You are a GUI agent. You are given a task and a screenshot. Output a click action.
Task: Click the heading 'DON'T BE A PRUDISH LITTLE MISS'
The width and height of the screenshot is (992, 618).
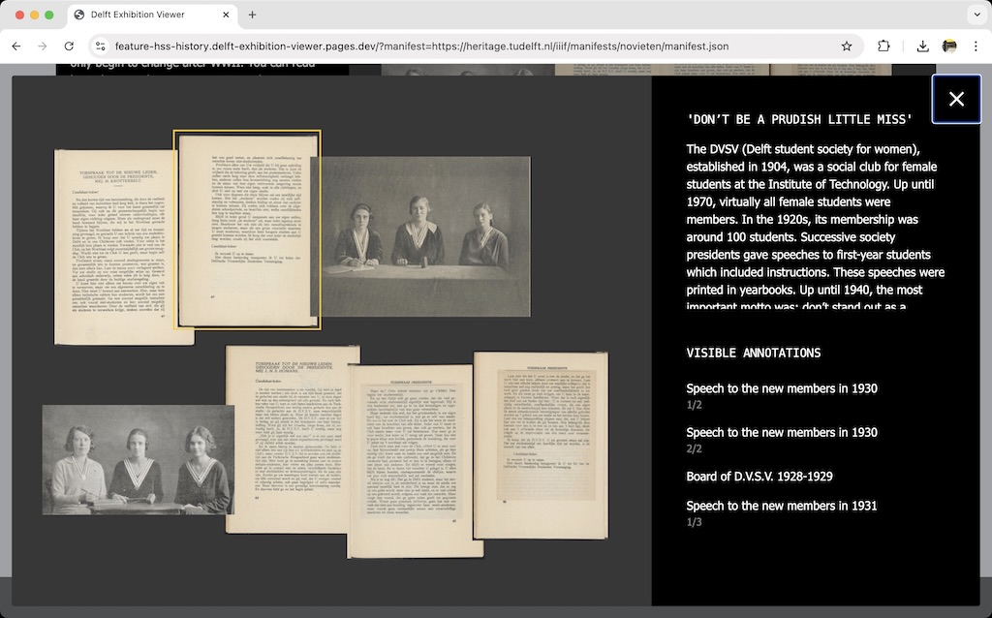[x=799, y=119]
